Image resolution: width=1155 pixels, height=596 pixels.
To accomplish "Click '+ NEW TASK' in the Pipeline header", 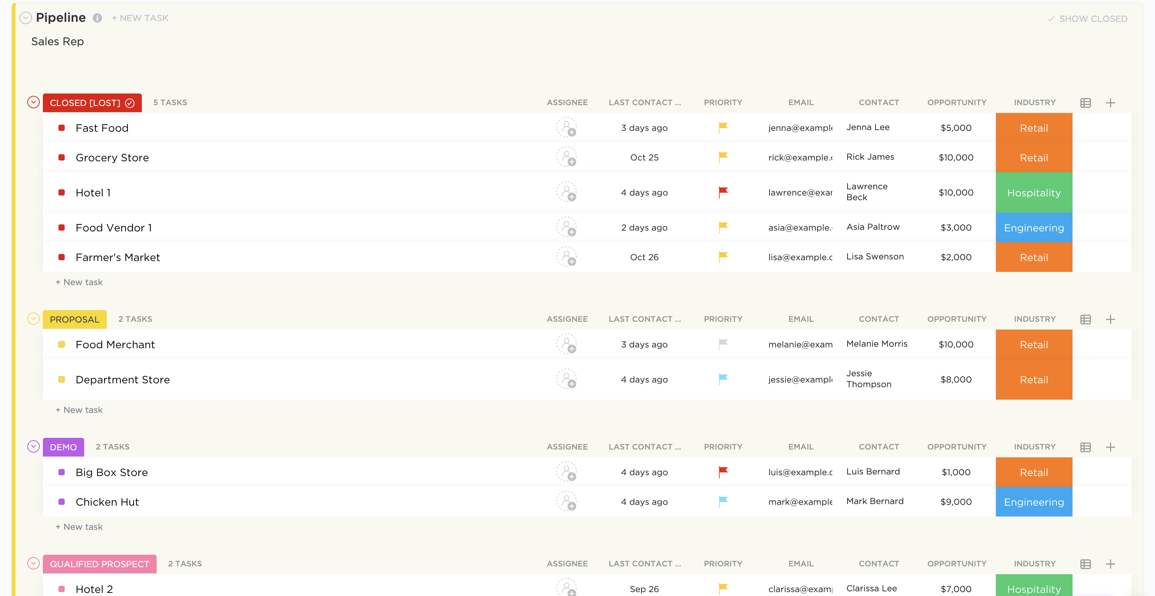I will [139, 18].
